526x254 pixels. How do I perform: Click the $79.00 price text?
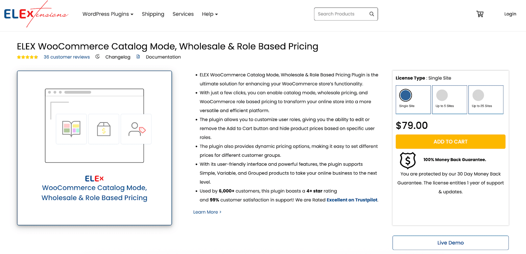(412, 126)
